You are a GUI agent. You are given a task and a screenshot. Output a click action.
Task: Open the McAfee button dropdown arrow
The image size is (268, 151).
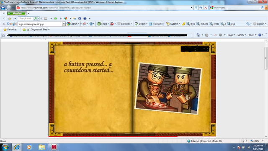[28, 13]
